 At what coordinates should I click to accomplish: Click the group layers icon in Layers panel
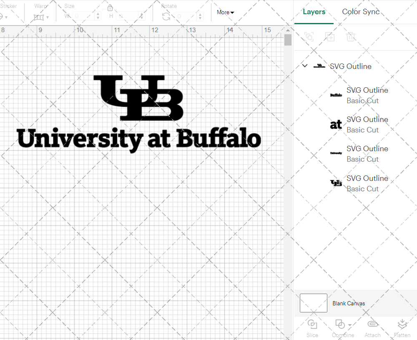point(309,37)
